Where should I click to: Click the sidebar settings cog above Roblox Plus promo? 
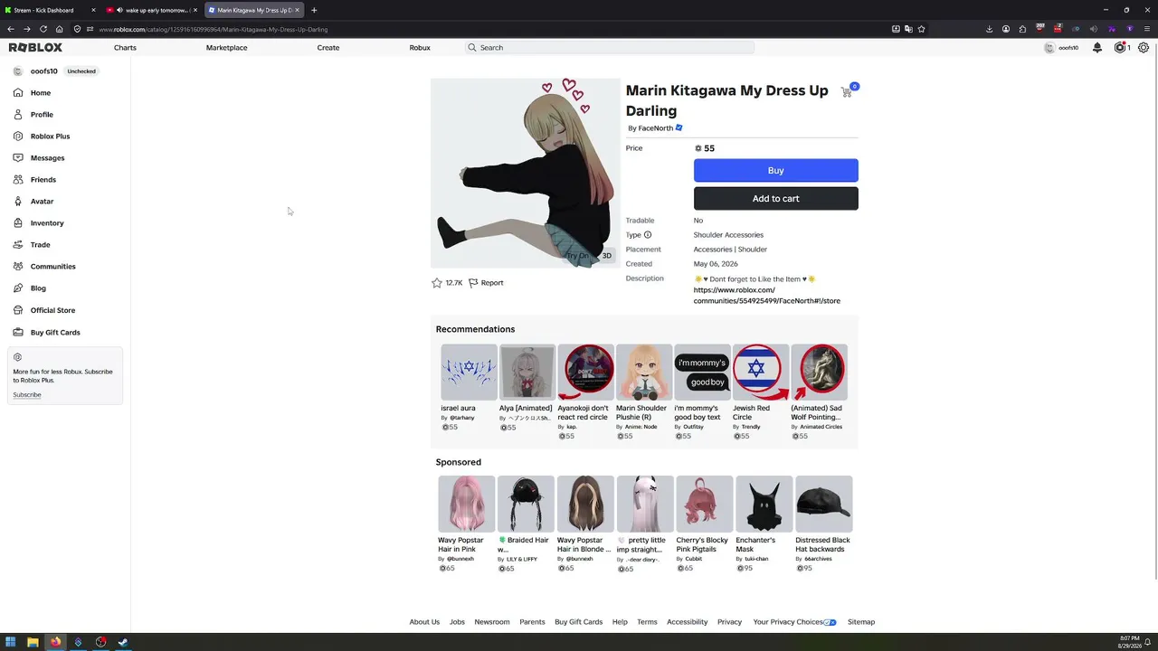pyautogui.click(x=17, y=357)
